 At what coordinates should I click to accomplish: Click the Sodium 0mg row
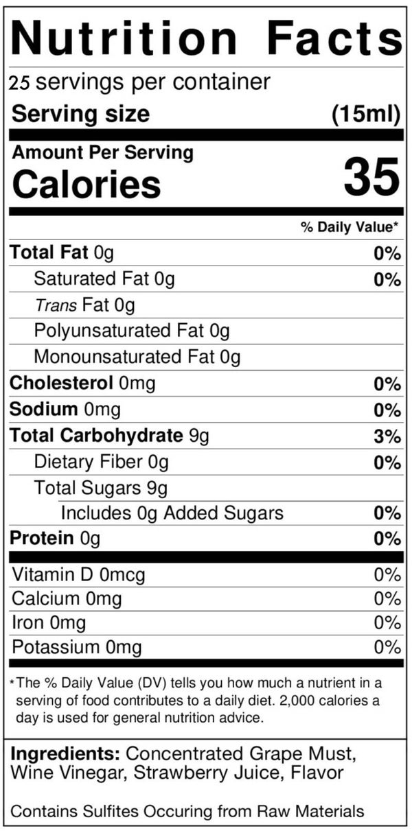65,410
